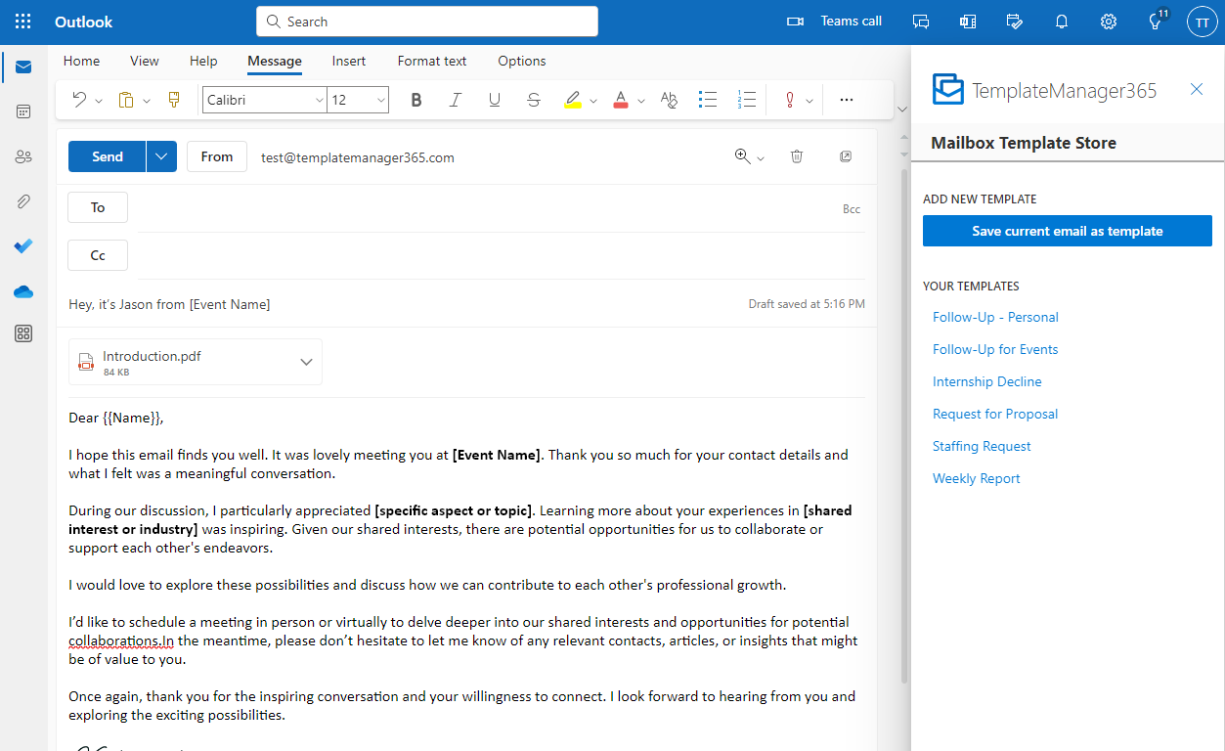The height and width of the screenshot is (751, 1225).
Task: Select the Follow-Up for Events template
Action: coord(995,349)
